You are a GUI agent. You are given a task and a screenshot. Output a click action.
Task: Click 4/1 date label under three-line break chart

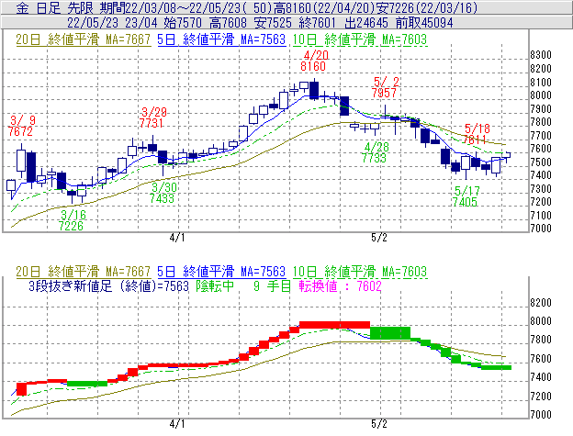pos(177,424)
